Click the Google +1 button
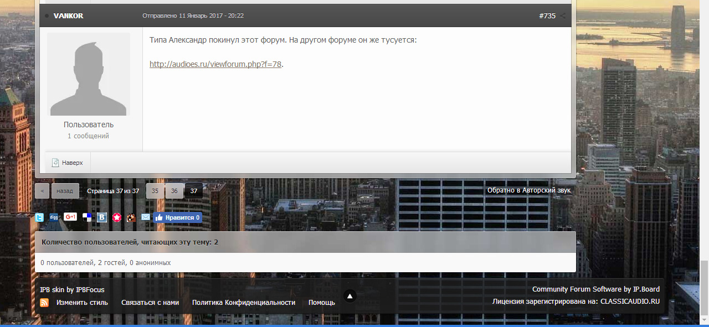Viewport: 709px width, 327px height. tap(70, 217)
